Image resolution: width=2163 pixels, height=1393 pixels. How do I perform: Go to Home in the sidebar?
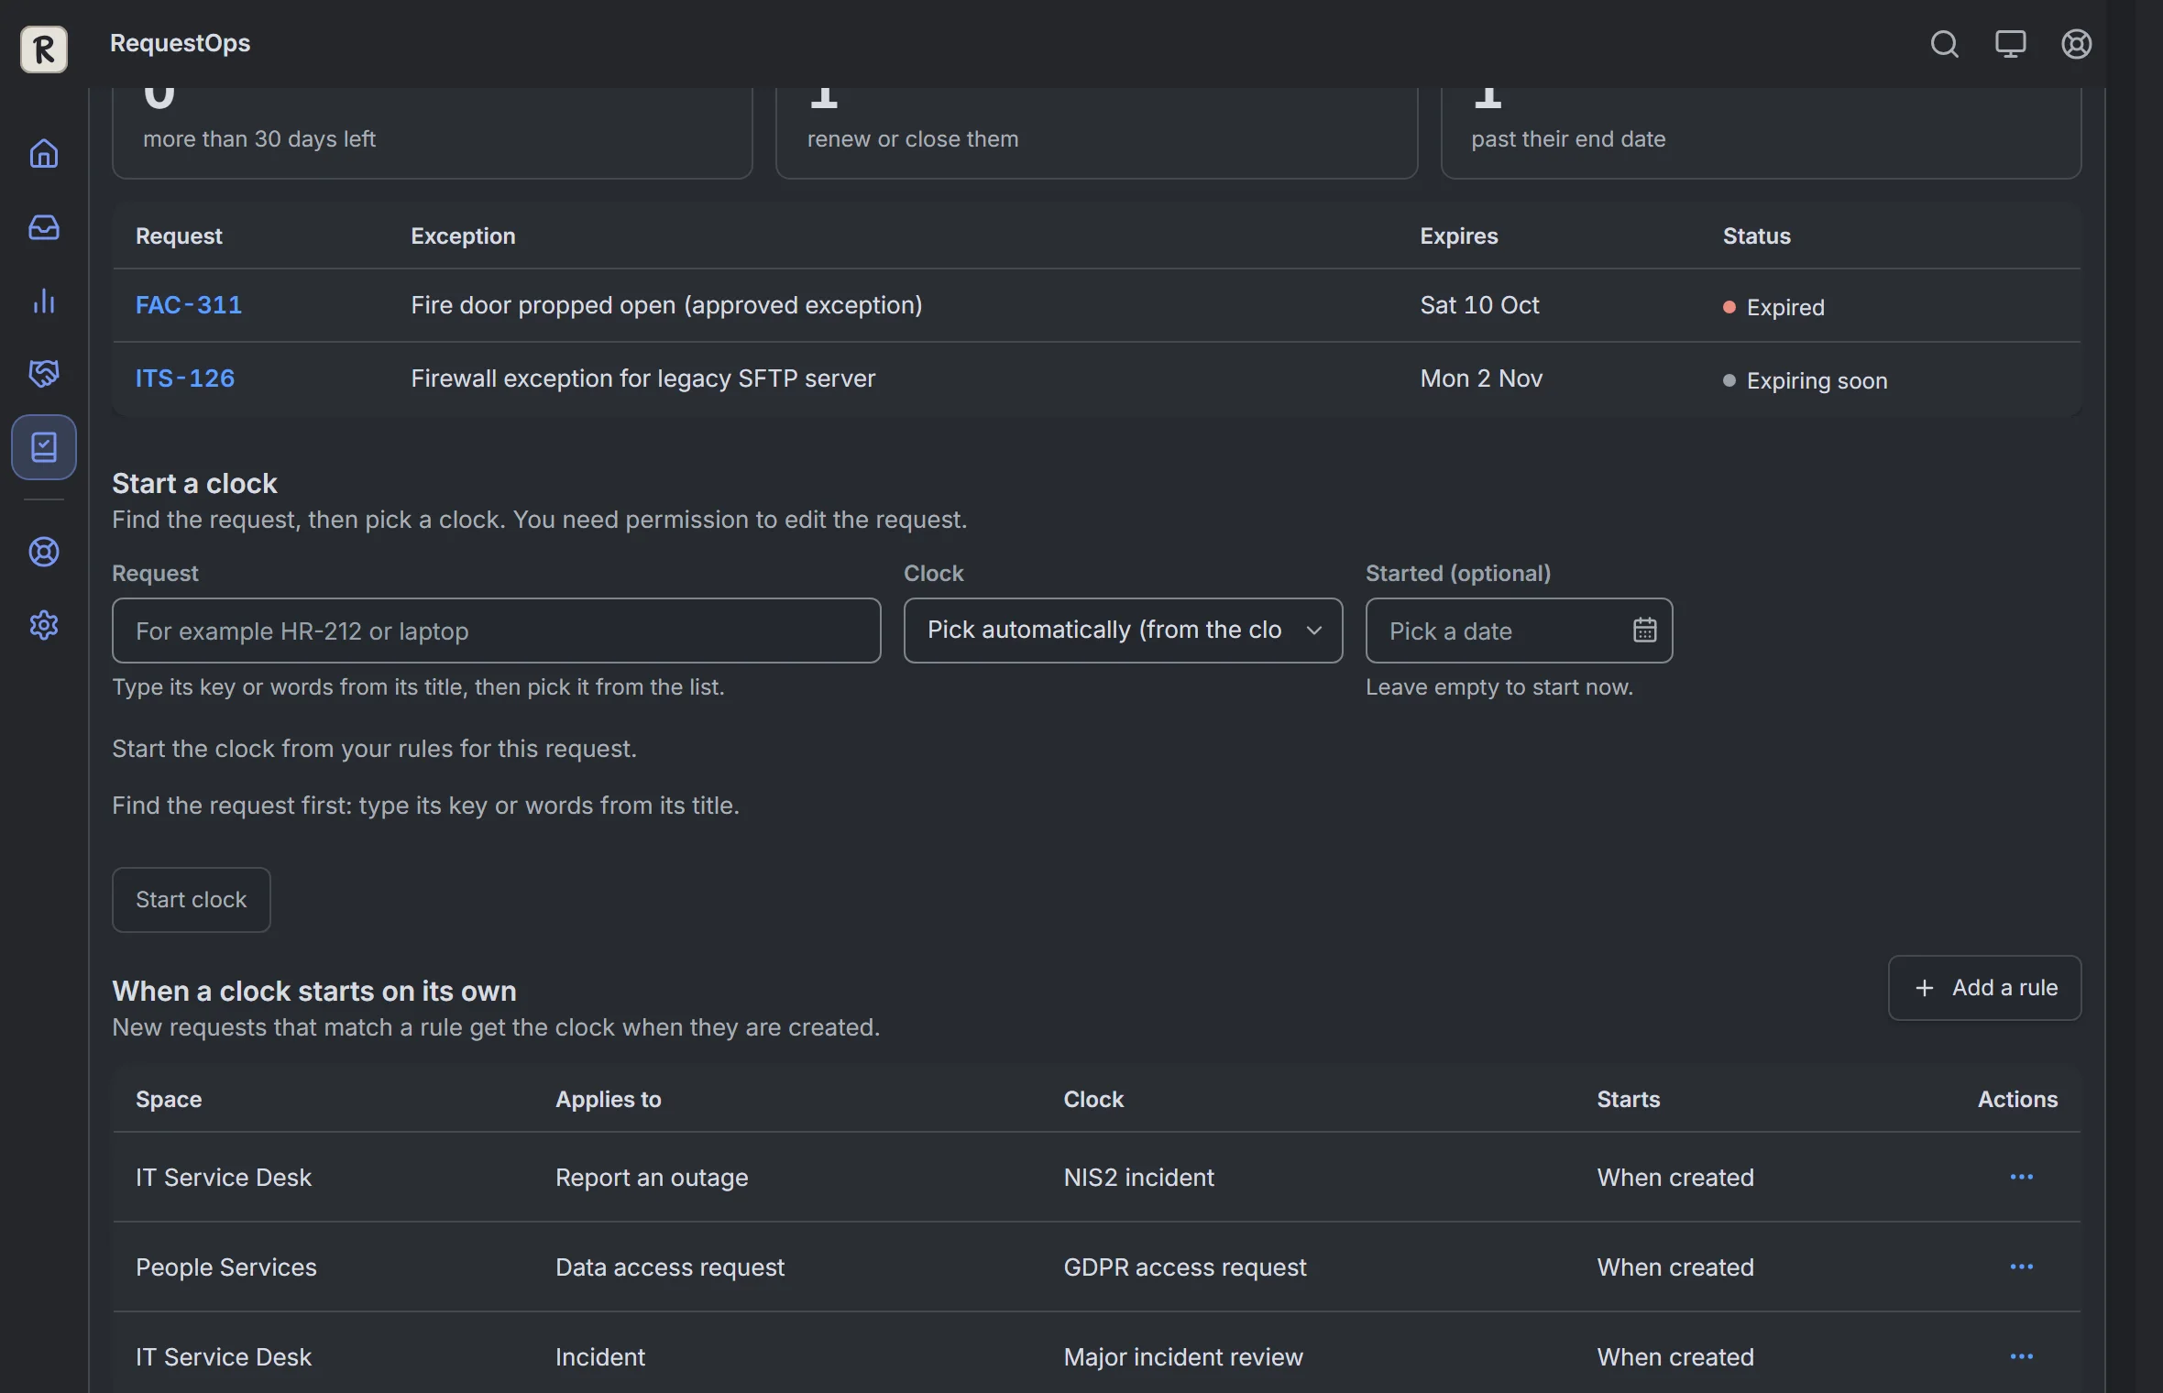click(44, 153)
